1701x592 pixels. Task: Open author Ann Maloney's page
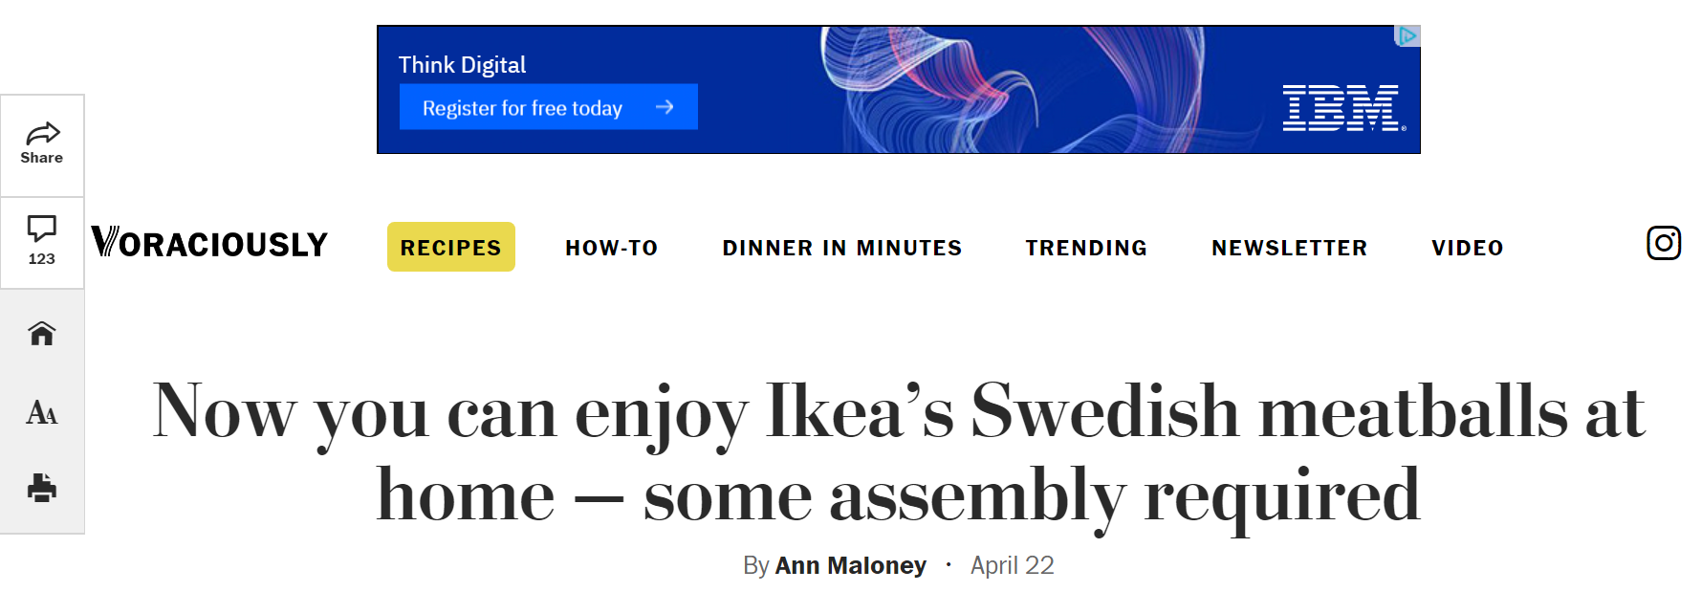pos(850,565)
